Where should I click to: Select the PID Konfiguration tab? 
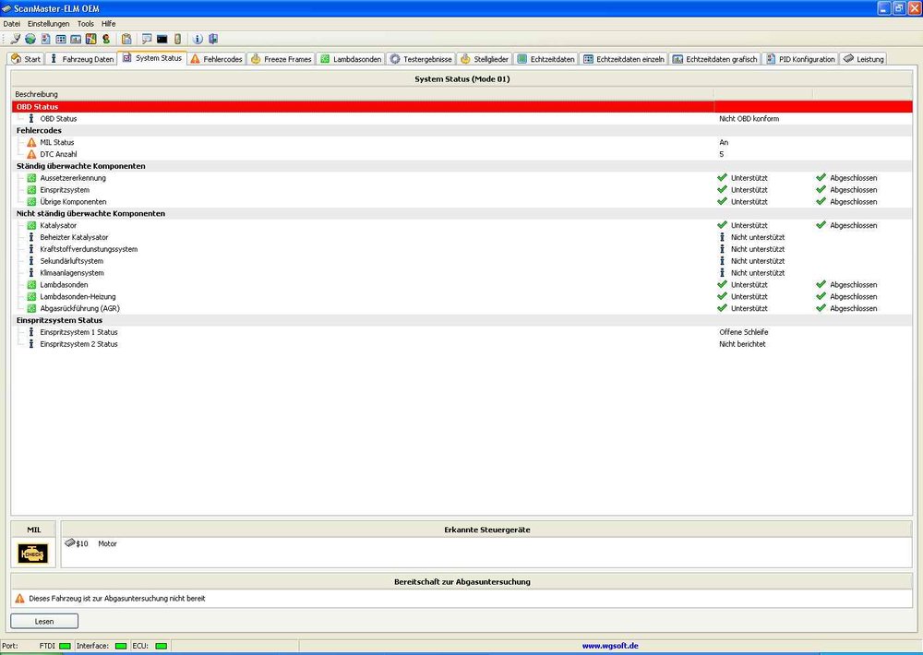799,59
